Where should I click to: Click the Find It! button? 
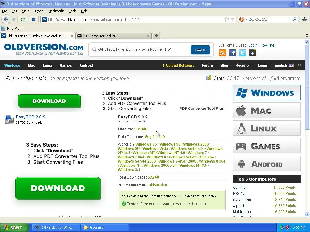pyautogui.click(x=200, y=50)
